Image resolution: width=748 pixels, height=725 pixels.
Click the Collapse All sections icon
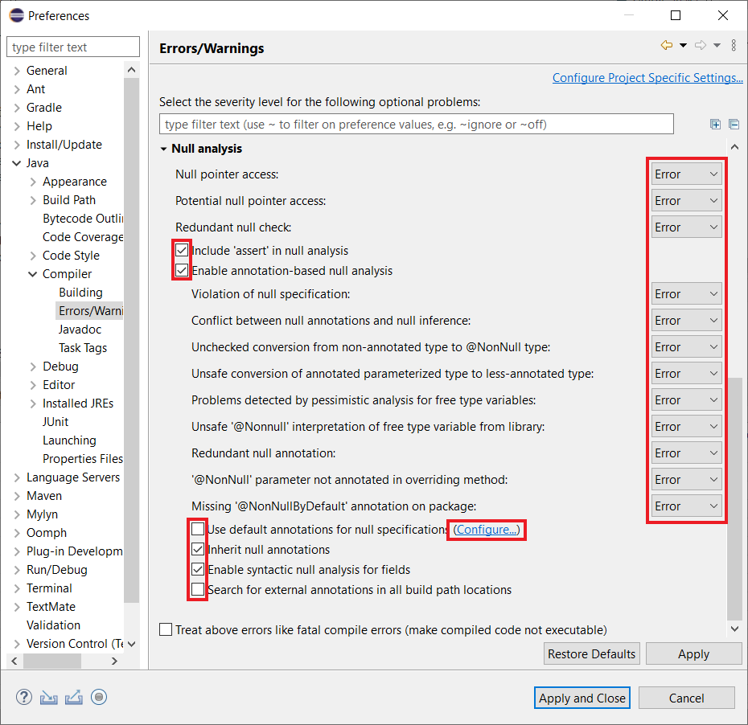coord(734,124)
